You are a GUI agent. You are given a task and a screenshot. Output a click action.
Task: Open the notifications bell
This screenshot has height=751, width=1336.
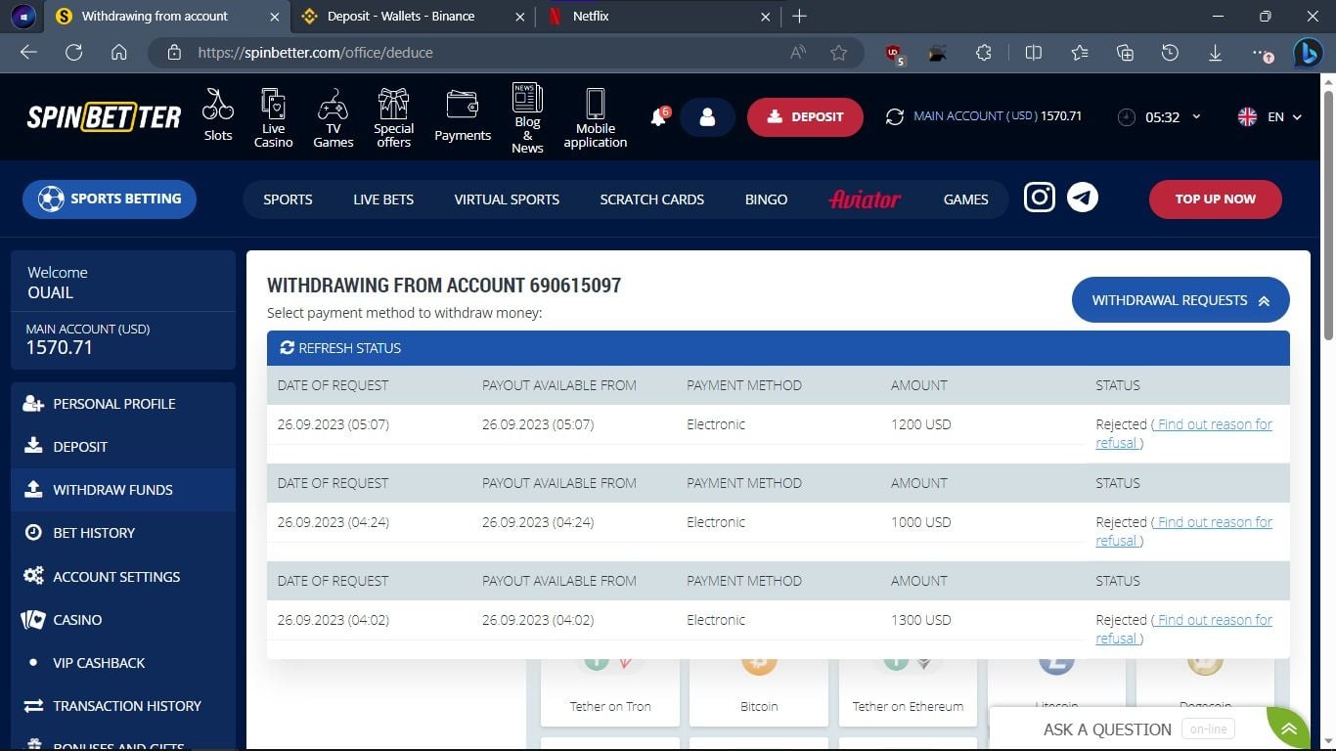659,117
